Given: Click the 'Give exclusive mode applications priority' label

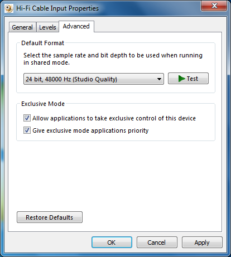Looking at the screenshot, I should 90,130.
